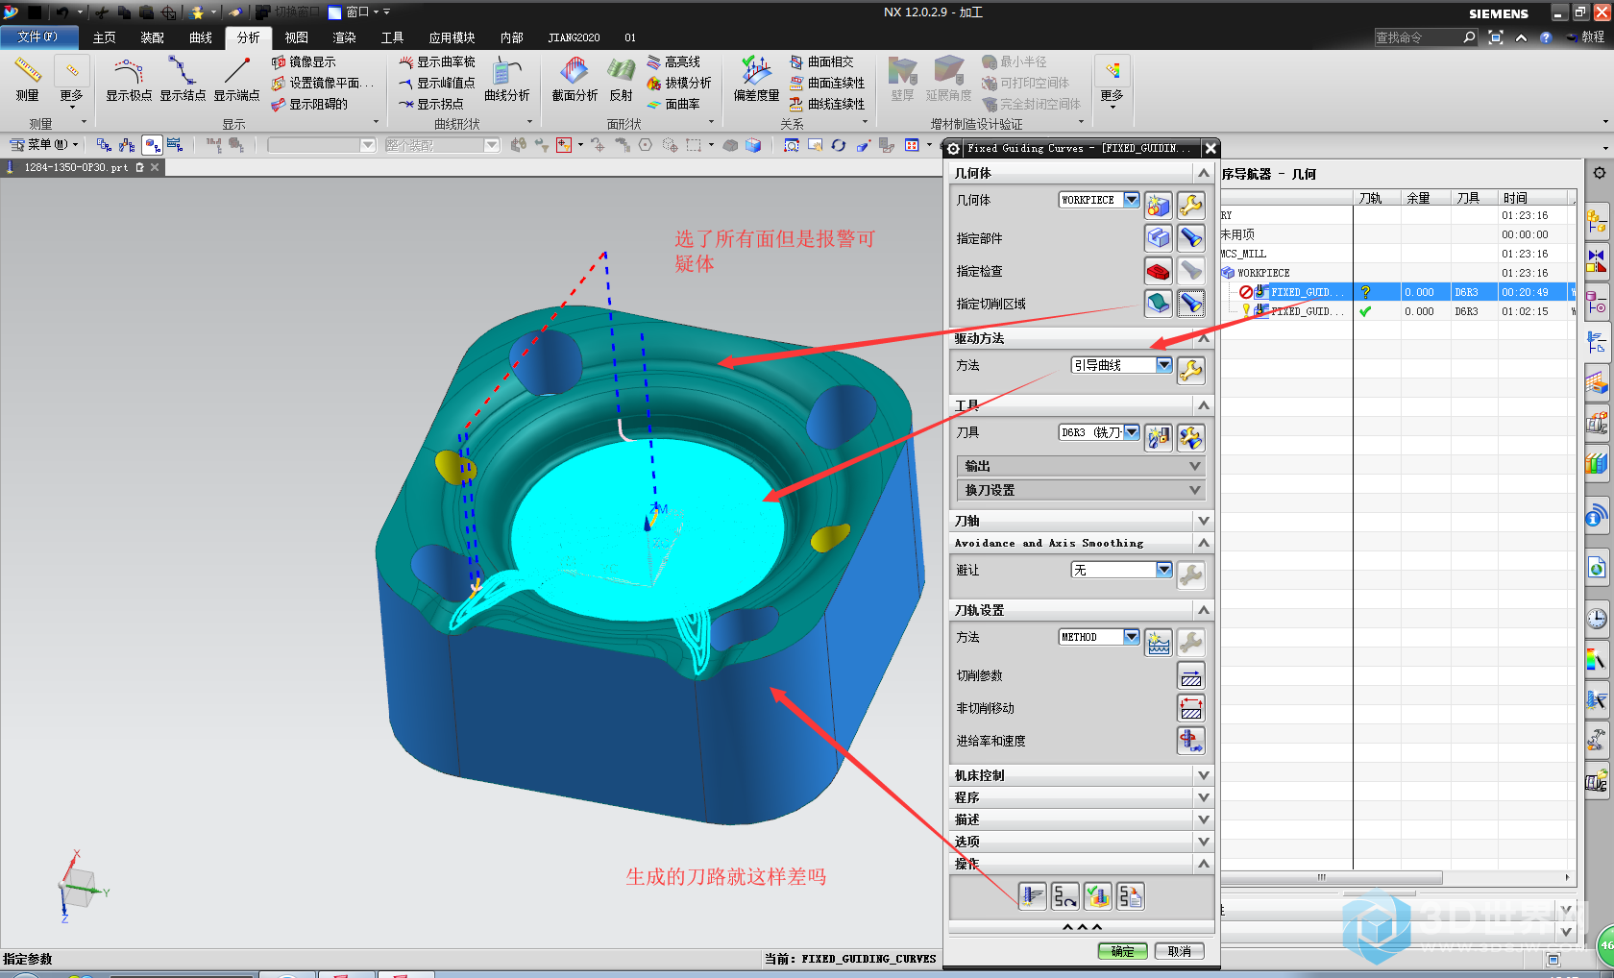Click the edit tool wrench icon beside D6R3
This screenshot has width=1614, height=978.
pos(1191,438)
